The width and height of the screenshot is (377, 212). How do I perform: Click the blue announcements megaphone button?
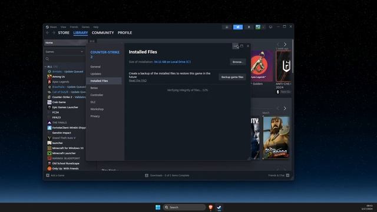coord(238,27)
